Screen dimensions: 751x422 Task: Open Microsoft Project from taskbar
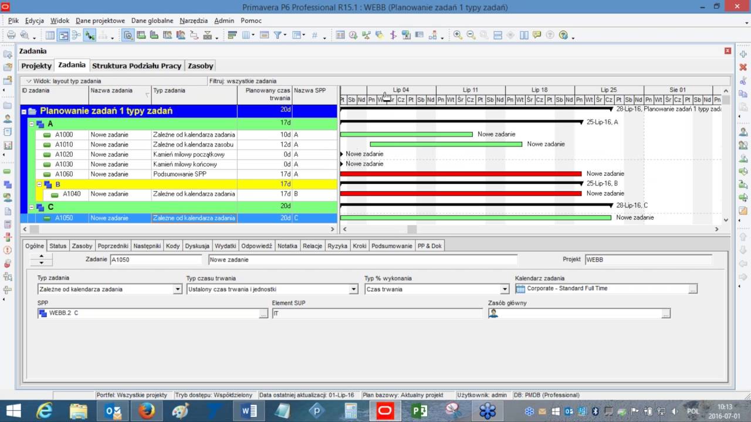tap(419, 411)
